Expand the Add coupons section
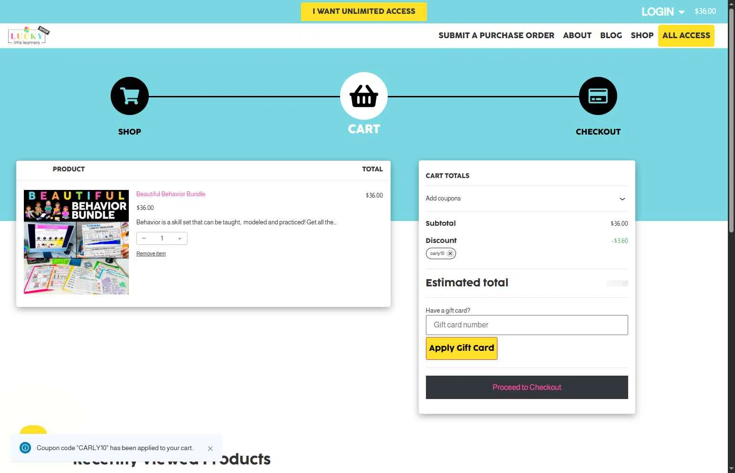The height and width of the screenshot is (473, 735). [x=527, y=199]
